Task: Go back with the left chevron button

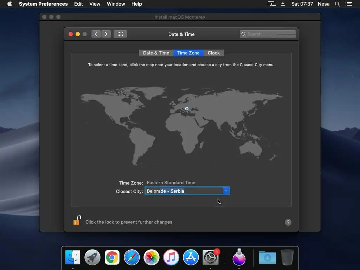Action: (96, 34)
